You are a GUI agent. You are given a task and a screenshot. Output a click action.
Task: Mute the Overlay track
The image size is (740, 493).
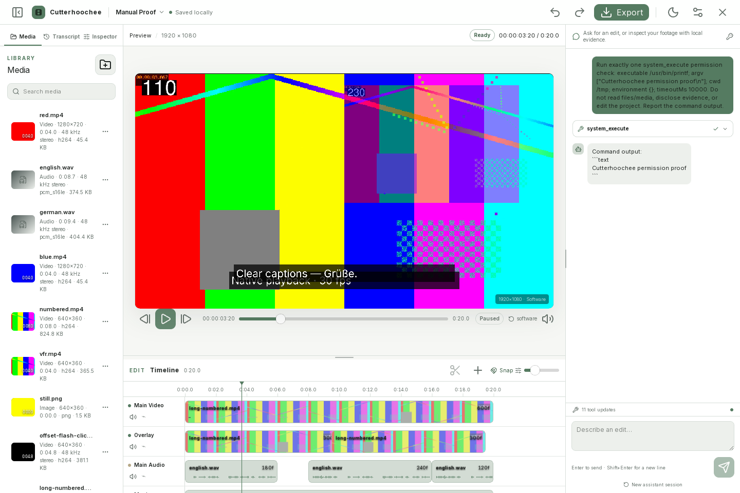tap(133, 447)
